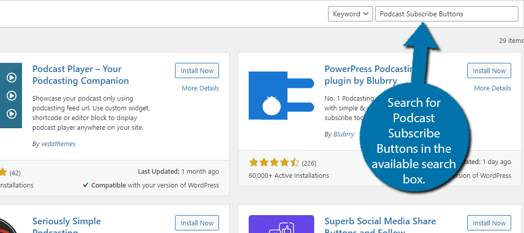524x233 pixels.
Task: Open the PowerPress Podcasting plugin title
Action: coord(369,75)
